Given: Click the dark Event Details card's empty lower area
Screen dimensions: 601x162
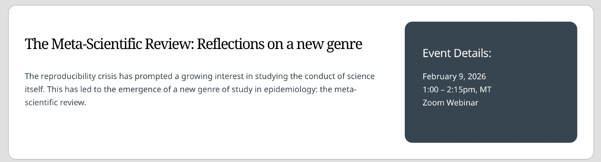Looking at the screenshot, I should point(490,126).
